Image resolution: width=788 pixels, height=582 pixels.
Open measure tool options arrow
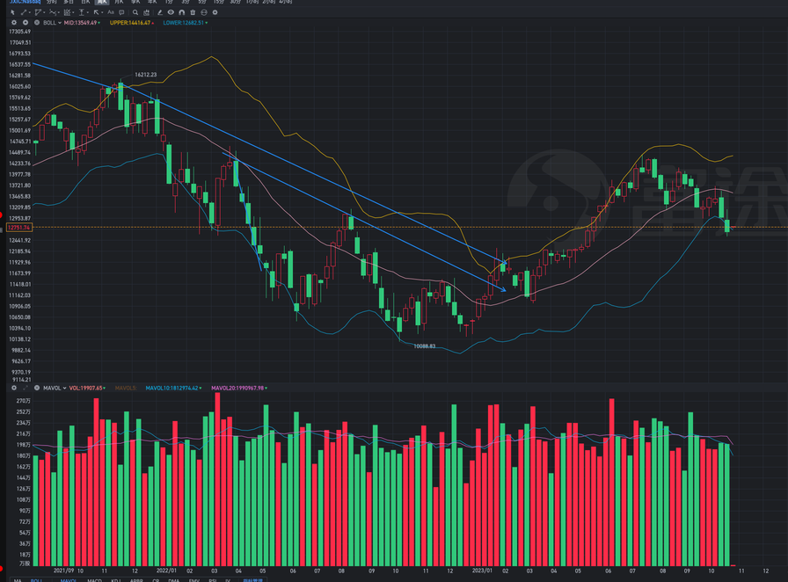click(88, 12)
